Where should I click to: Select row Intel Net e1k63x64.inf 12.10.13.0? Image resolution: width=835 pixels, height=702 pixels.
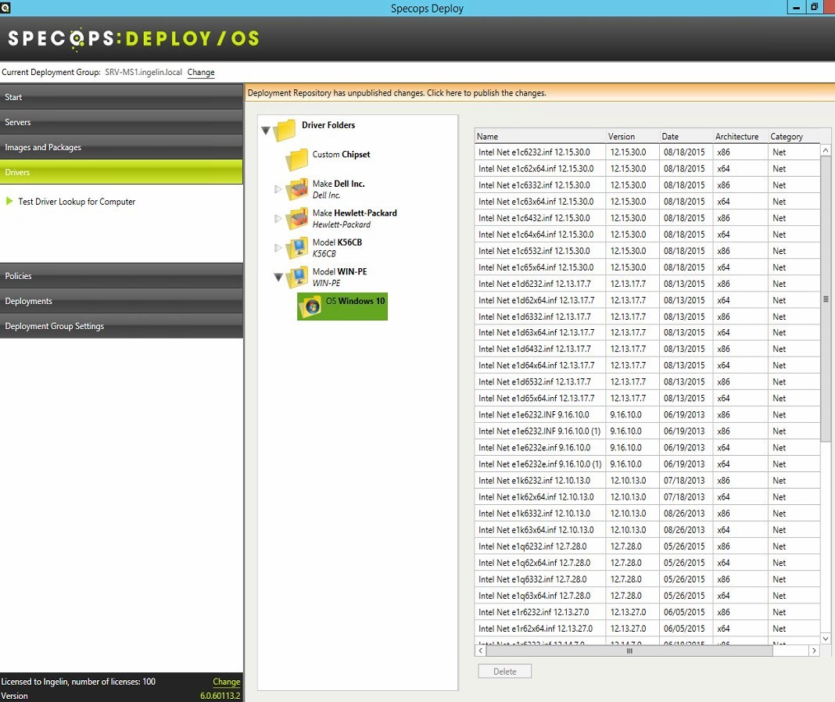(x=647, y=530)
